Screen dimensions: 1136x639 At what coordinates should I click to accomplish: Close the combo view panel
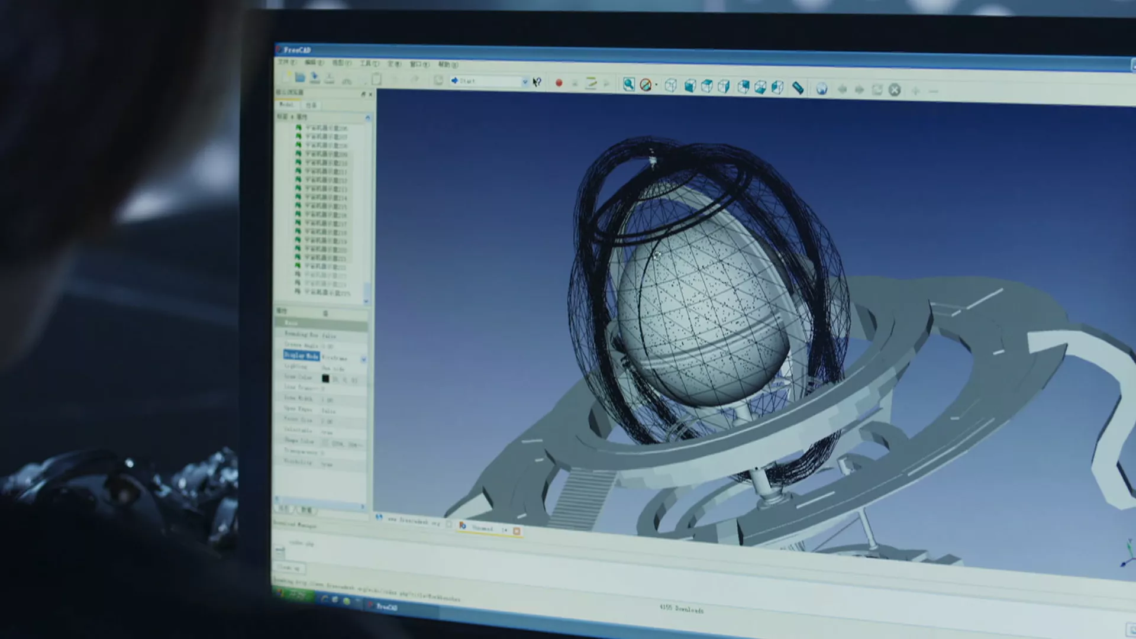[x=371, y=95]
